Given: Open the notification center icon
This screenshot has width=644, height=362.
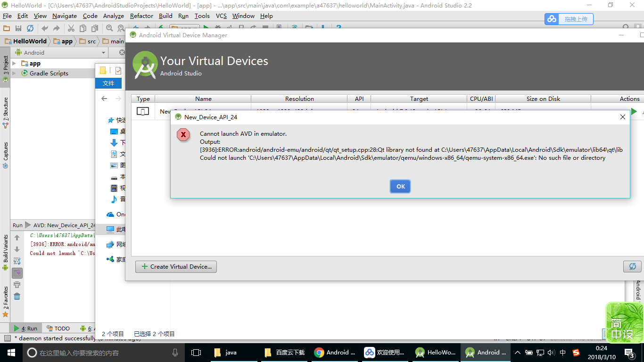Looking at the screenshot, I should pyautogui.click(x=629, y=352).
